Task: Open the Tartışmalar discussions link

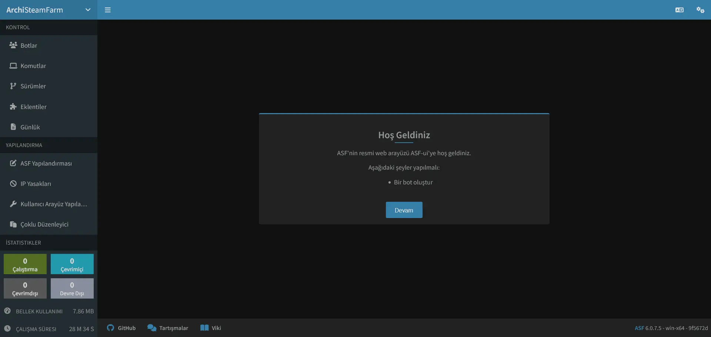Action: coord(168,328)
